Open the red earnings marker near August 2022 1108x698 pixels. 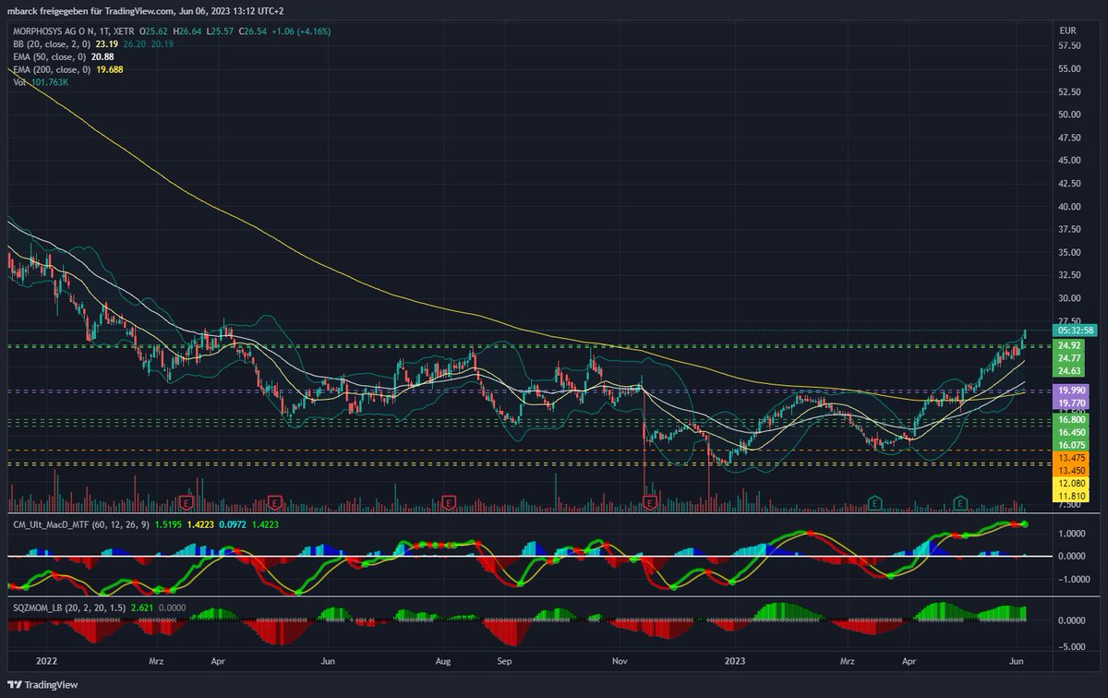[x=449, y=502]
